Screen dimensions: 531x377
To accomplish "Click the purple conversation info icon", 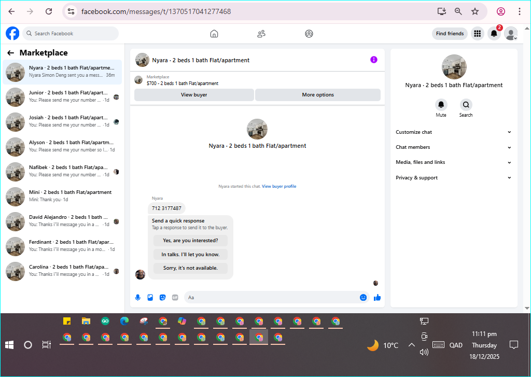I will (373, 60).
